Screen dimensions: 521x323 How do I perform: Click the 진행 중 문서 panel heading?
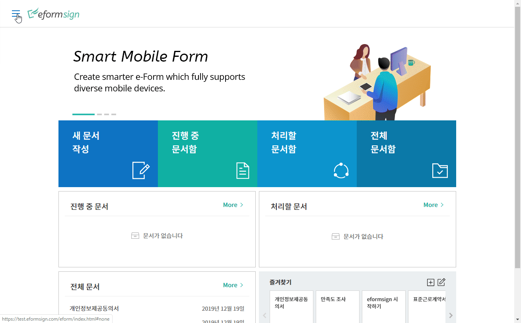89,207
